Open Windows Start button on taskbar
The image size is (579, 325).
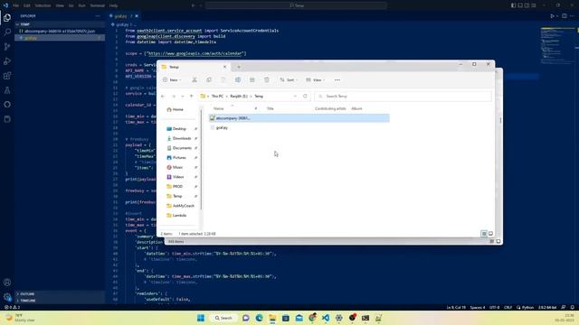pyautogui.click(x=201, y=318)
